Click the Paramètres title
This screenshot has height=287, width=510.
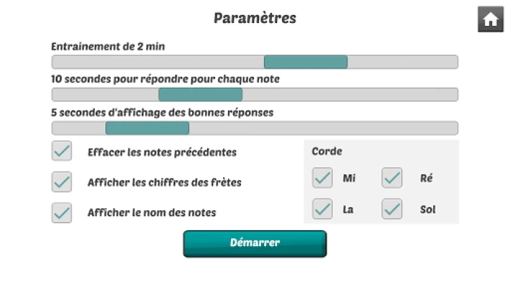coord(255,18)
